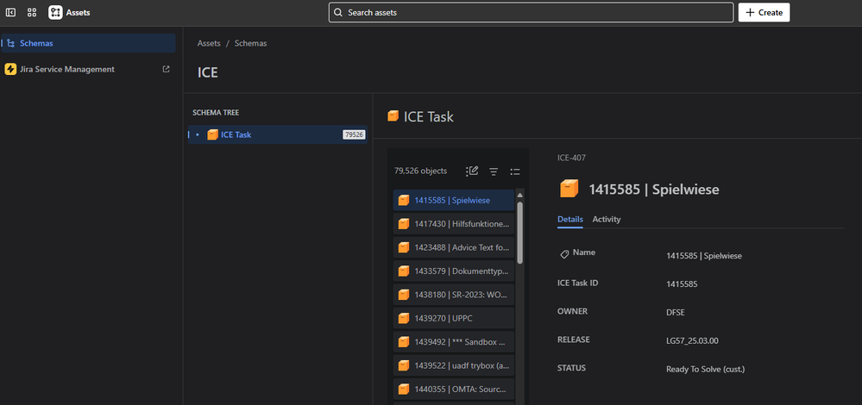Click the object list scrollbar thumb
This screenshot has width=862, height=405.
[520, 233]
